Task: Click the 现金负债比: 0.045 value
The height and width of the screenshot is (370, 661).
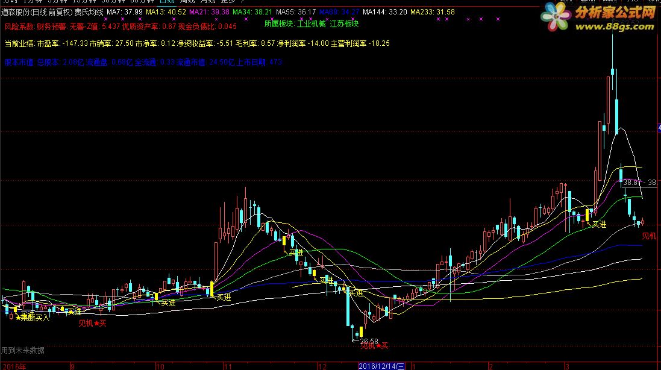Action: (207, 27)
